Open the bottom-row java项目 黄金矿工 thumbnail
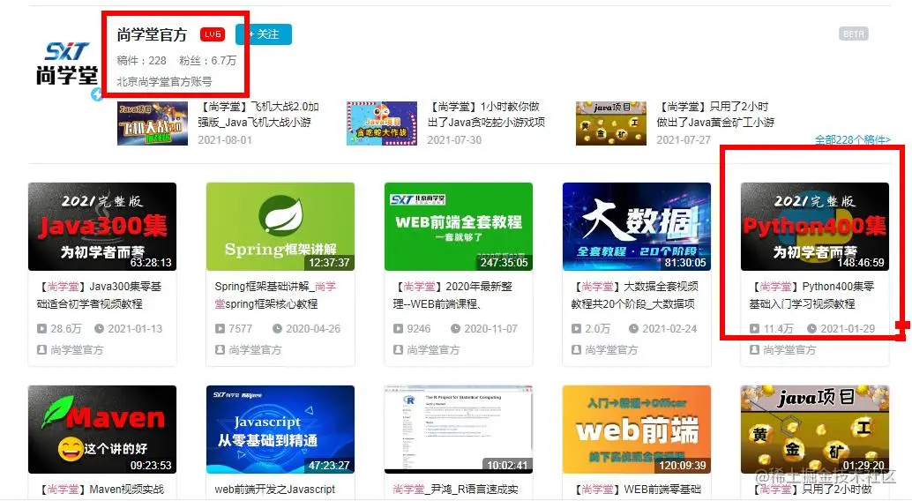The image size is (912, 501). [815, 430]
